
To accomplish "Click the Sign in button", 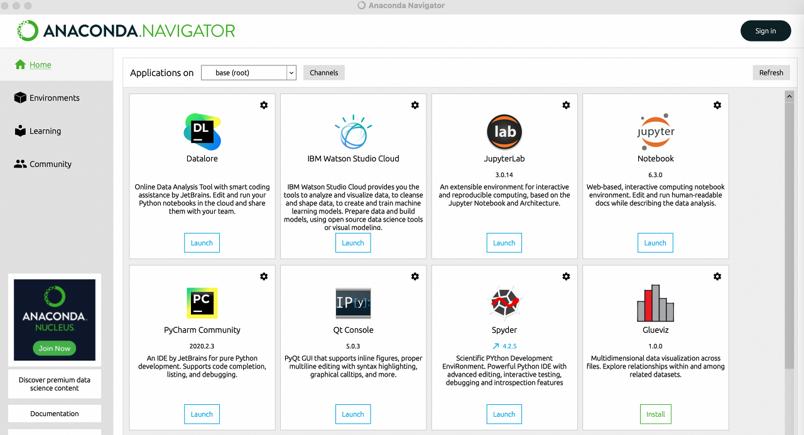I will click(x=765, y=31).
